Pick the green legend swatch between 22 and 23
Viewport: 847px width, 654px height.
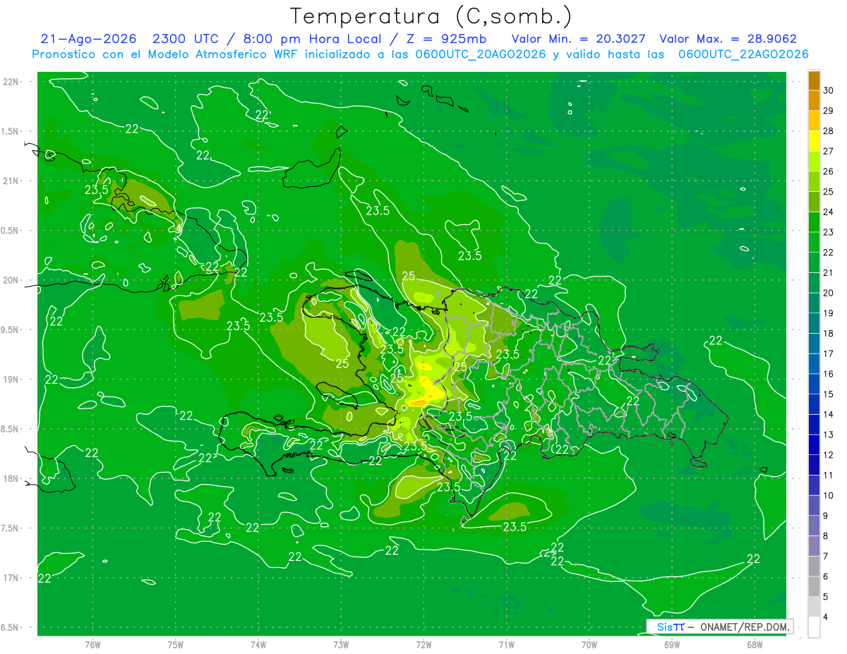click(x=814, y=242)
